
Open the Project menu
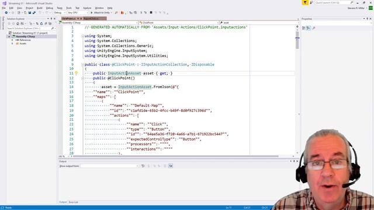[29, 8]
